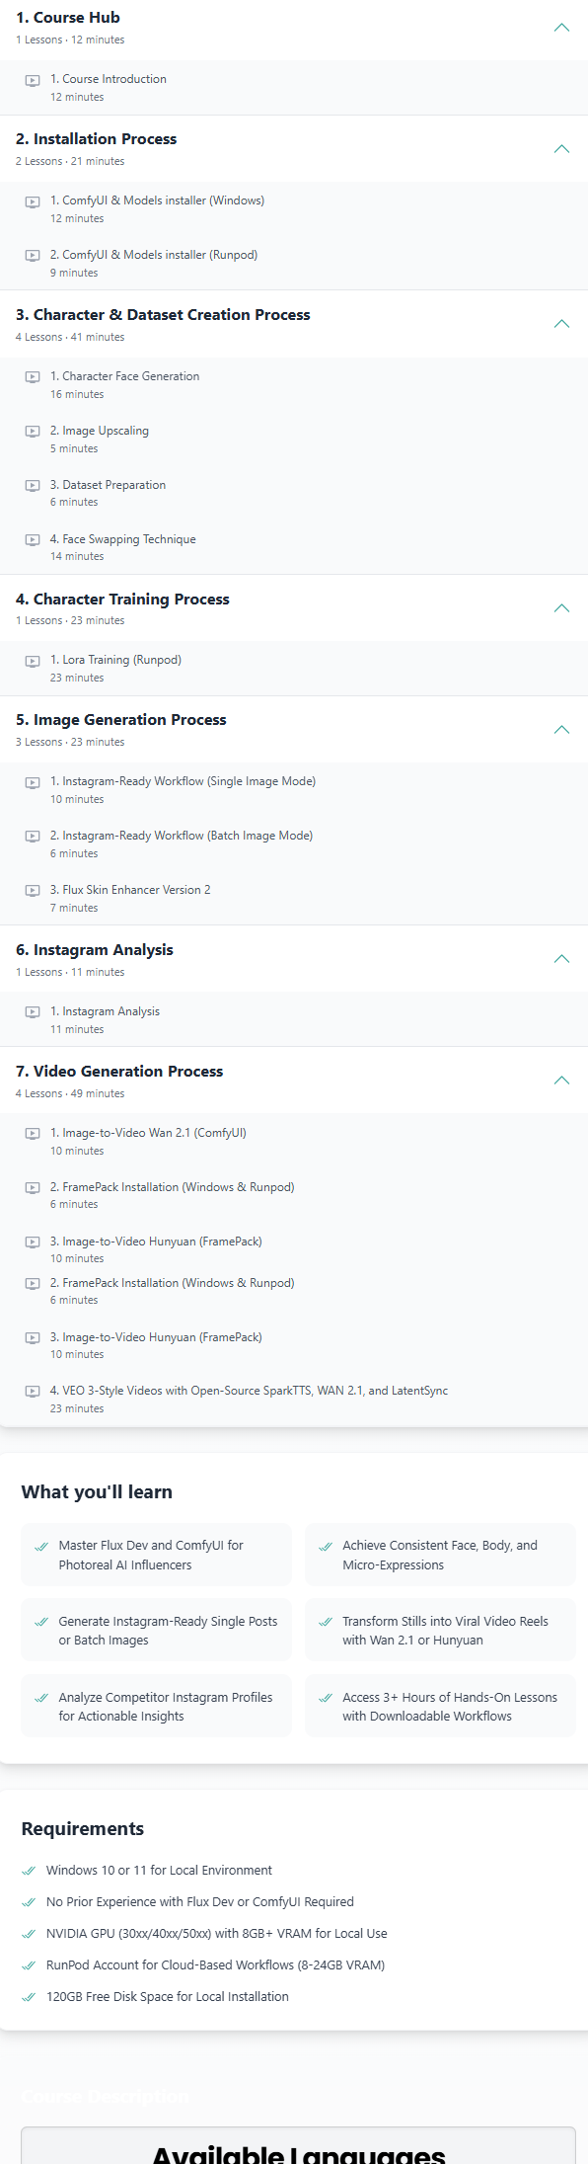Click video icon for Image-to-Video Wan 2.1 lesson
The height and width of the screenshot is (2164, 588).
33,1134
